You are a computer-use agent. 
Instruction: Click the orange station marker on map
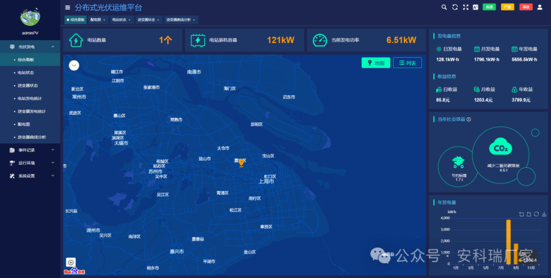[241, 163]
